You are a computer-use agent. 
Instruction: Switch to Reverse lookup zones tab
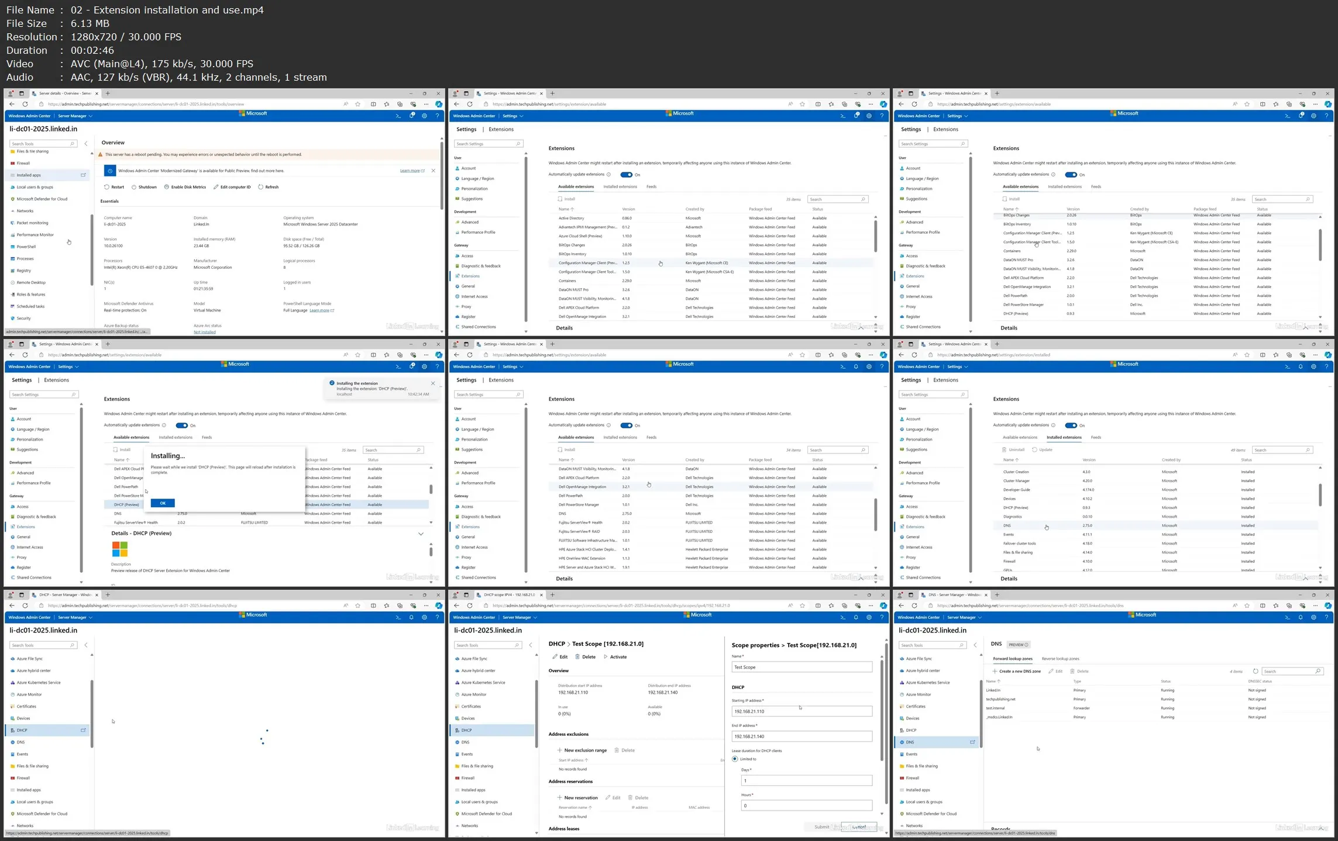click(x=1060, y=659)
